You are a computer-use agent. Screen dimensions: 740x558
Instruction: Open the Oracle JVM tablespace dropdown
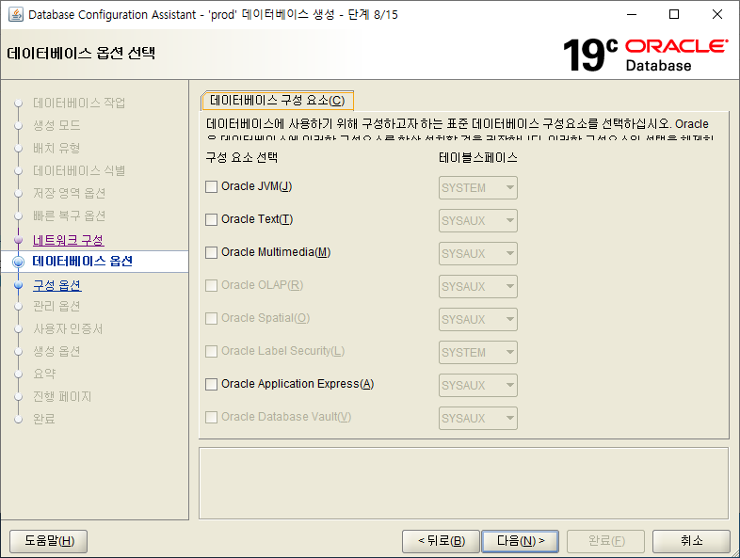[x=478, y=188]
